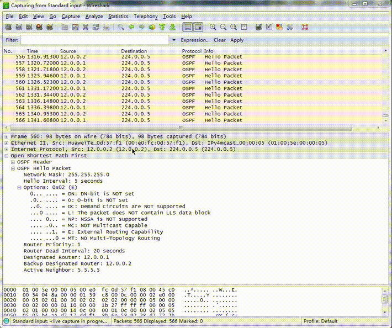Restart the running live capture icon
Viewport: 392px width, 328px height.
coord(50,27)
